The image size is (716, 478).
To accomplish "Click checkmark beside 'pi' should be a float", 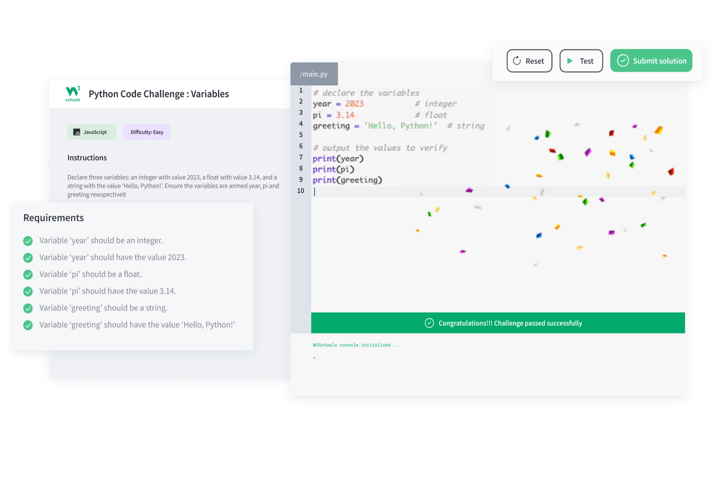I will pos(28,275).
